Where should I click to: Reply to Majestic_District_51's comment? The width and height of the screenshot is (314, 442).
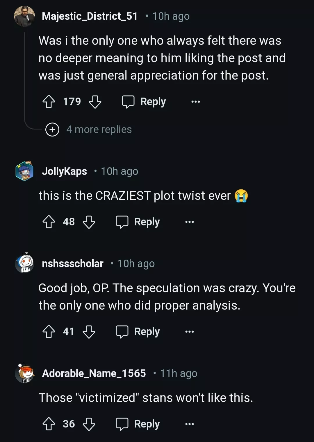(144, 102)
